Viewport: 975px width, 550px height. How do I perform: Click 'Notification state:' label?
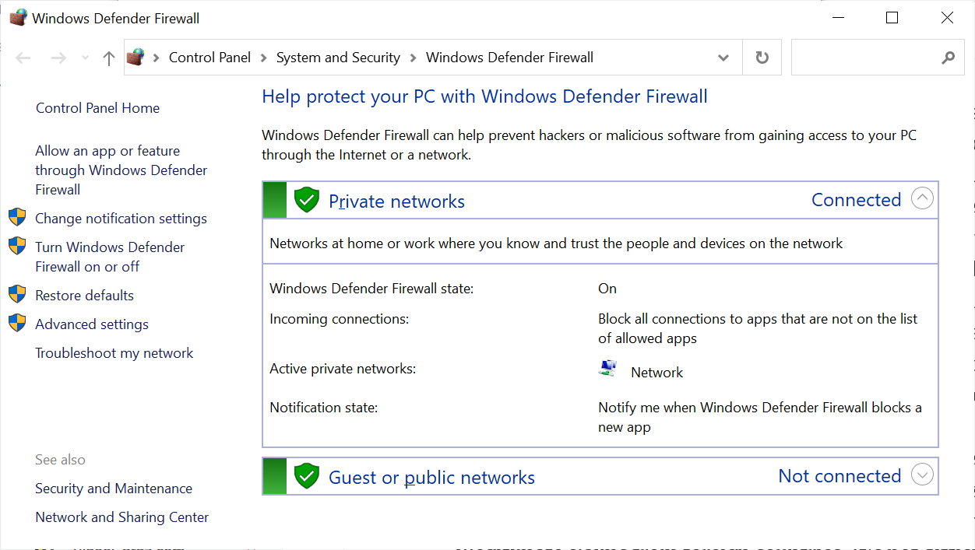323,408
